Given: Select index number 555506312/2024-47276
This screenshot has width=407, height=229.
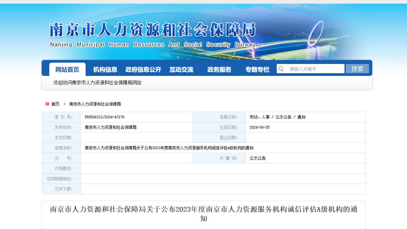Looking at the screenshot, I should (x=104, y=117).
